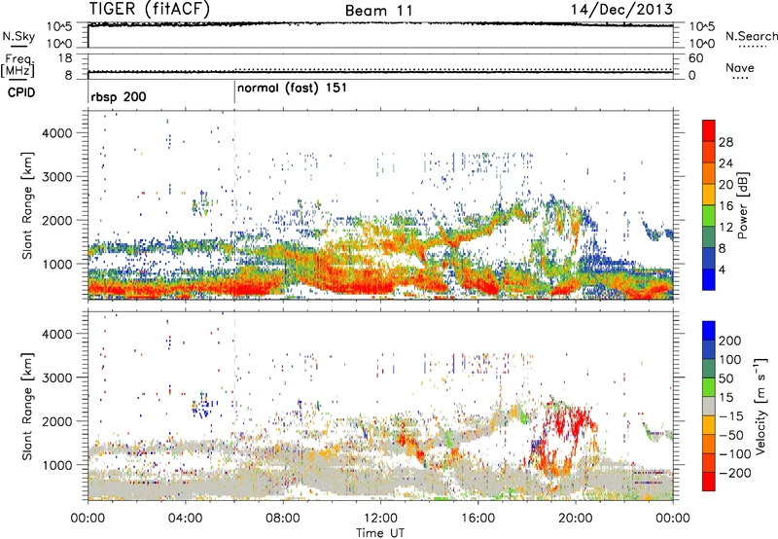Click the red top of Power colorbar

pos(709,130)
